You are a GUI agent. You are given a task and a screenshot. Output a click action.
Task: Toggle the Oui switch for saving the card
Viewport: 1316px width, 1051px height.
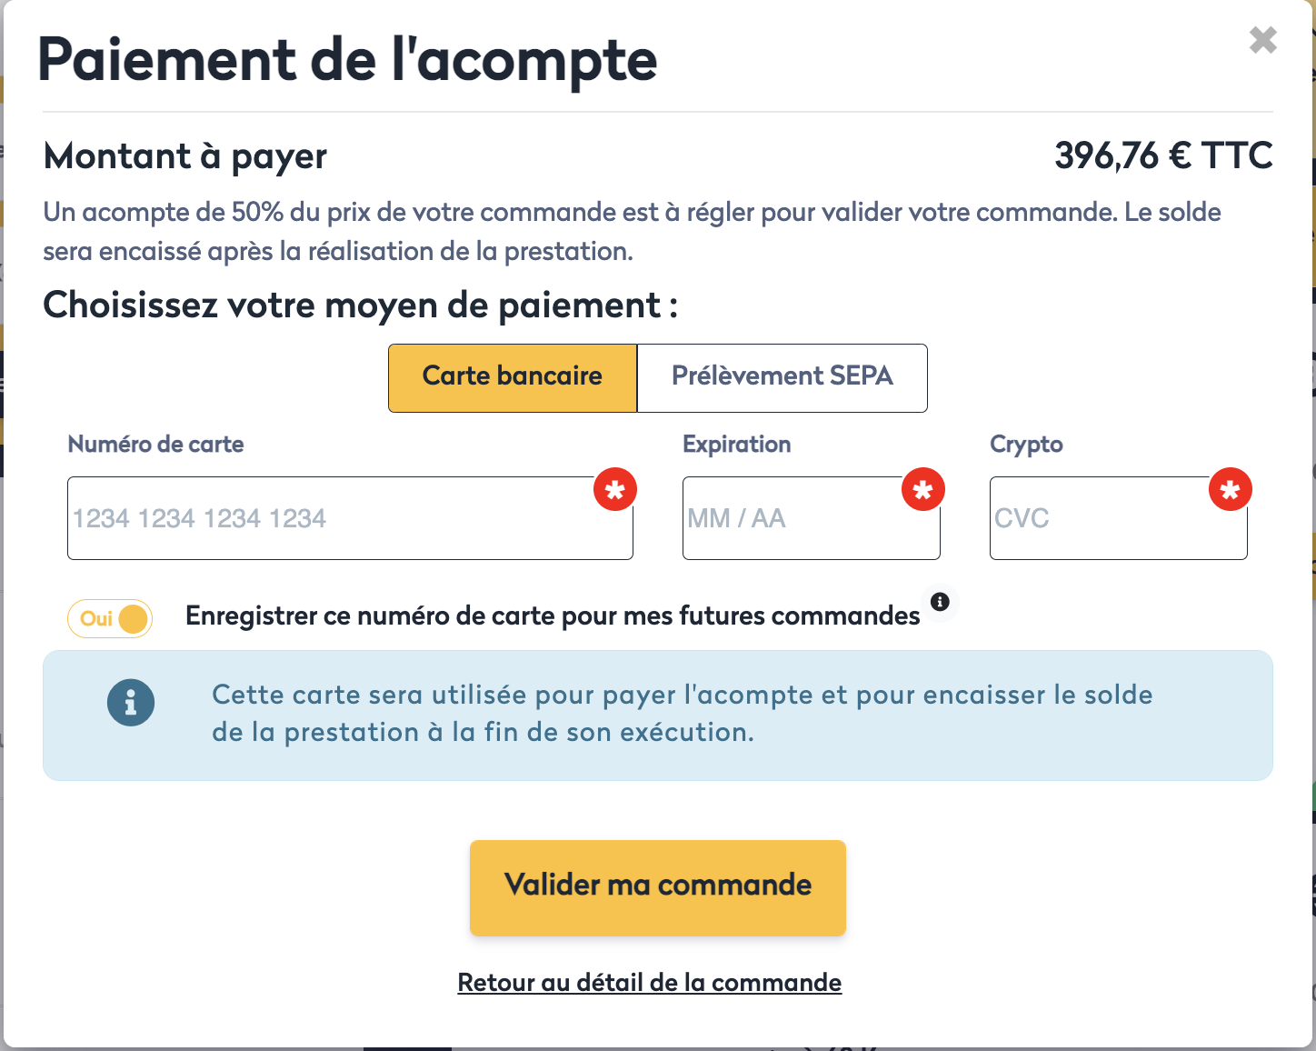(110, 619)
